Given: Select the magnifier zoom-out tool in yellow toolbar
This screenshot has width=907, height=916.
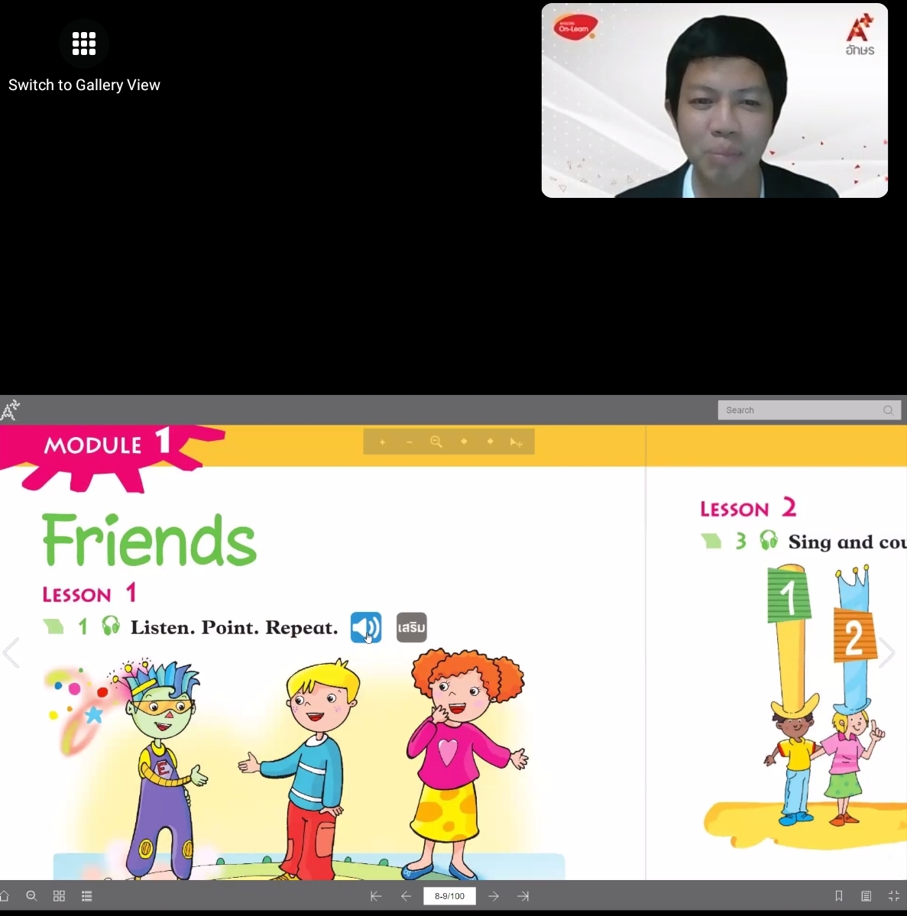Looking at the screenshot, I should 436,442.
